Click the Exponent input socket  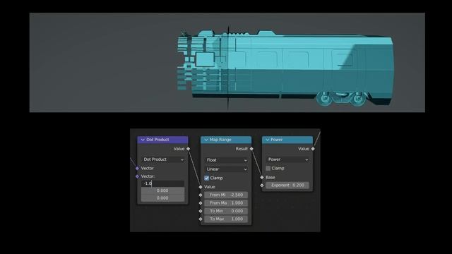pos(262,186)
